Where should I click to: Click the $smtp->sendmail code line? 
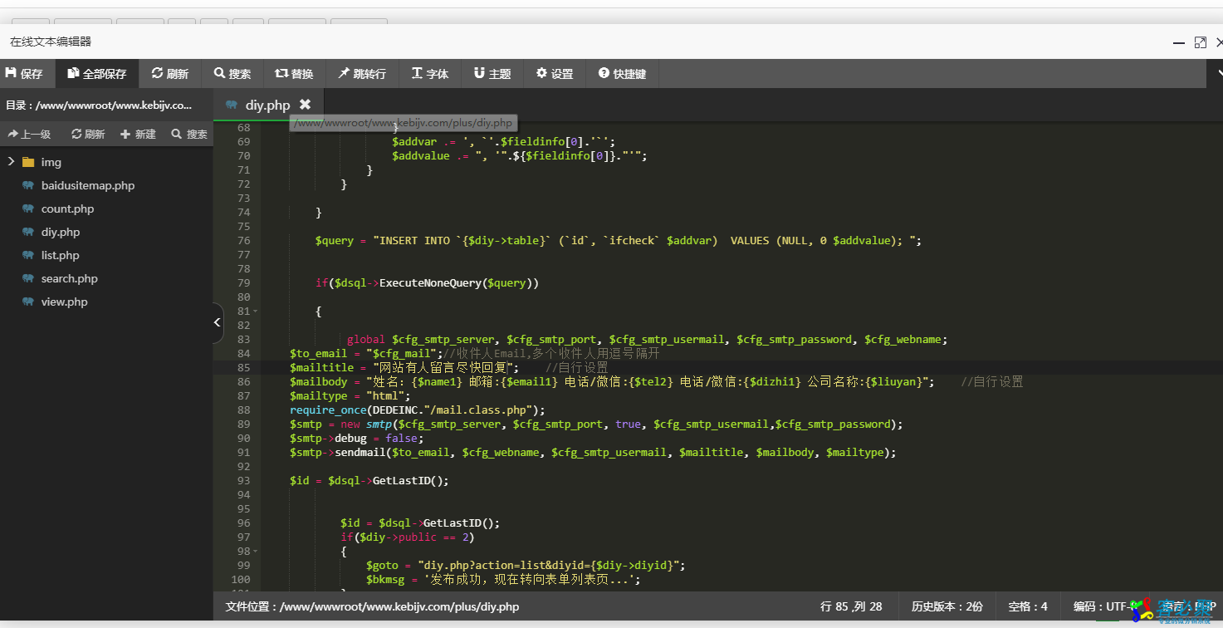pyautogui.click(x=593, y=452)
